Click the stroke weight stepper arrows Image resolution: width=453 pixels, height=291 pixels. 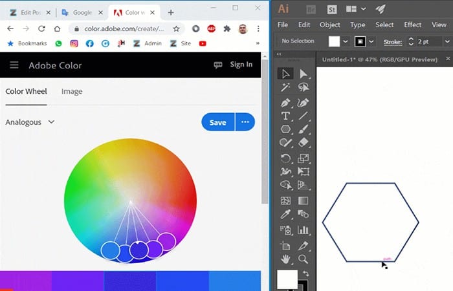point(411,41)
